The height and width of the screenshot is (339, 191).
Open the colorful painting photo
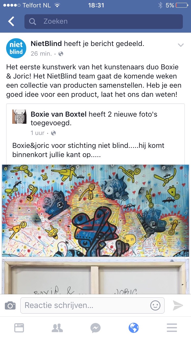pyautogui.click(x=95, y=211)
